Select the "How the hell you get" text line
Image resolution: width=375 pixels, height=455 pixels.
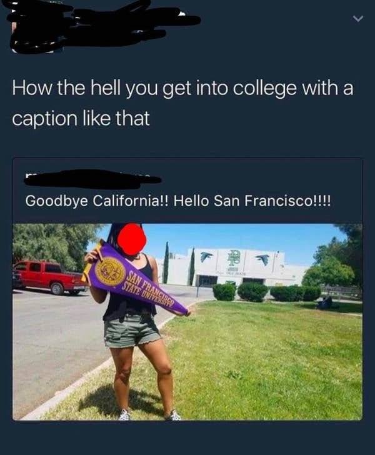pyautogui.click(x=183, y=88)
